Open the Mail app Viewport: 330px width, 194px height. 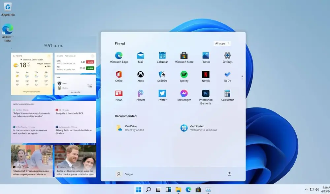tap(140, 56)
